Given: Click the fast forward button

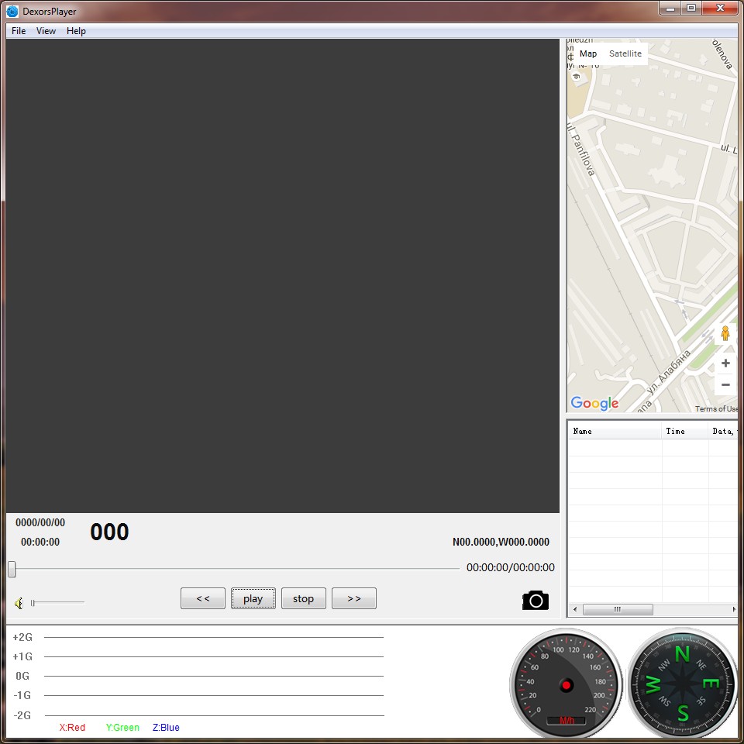Looking at the screenshot, I should (x=353, y=598).
